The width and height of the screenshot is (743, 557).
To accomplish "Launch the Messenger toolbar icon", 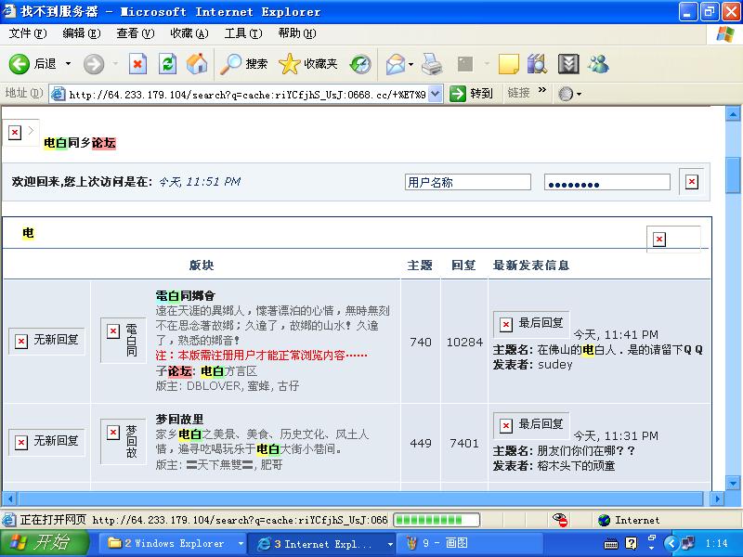I will pos(598,64).
